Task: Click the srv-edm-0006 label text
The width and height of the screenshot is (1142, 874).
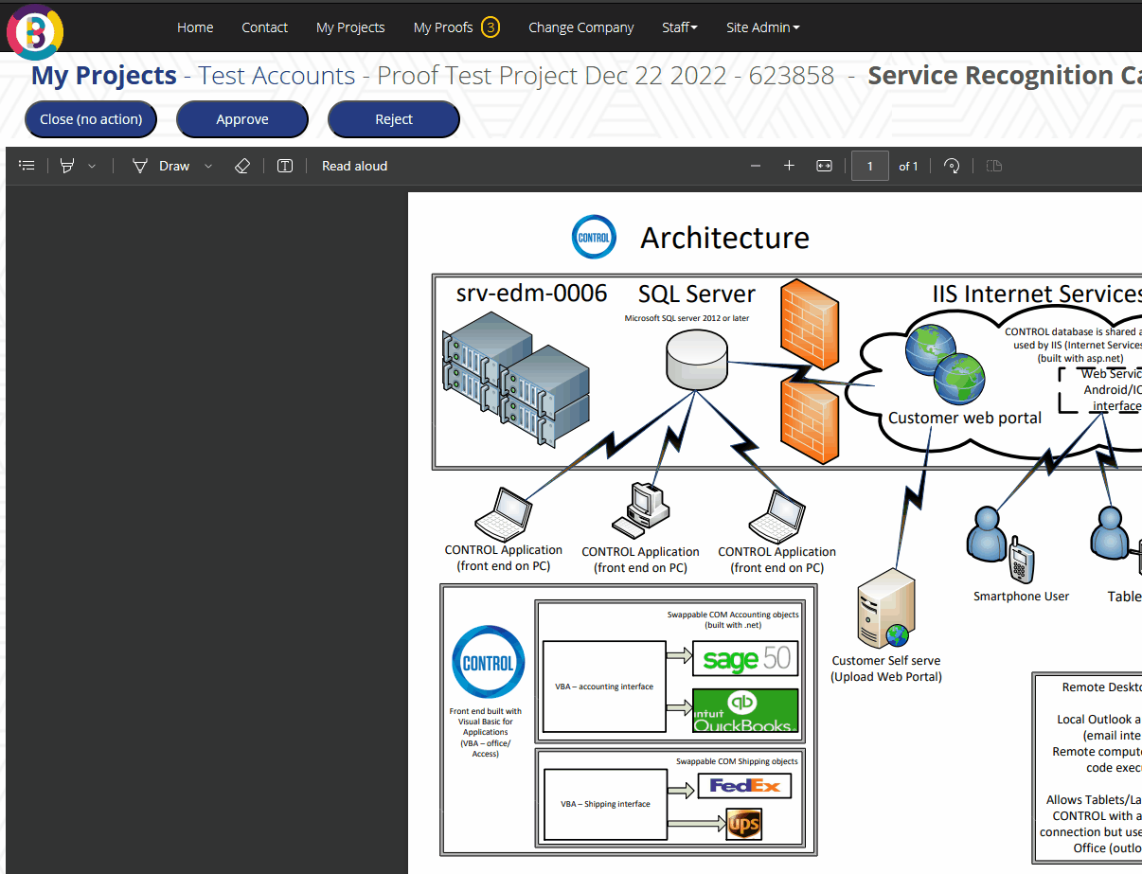Action: (532, 293)
